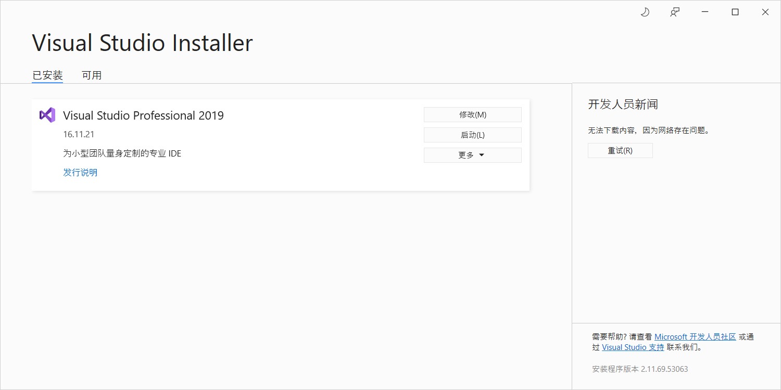
Task: Click installer version text 2.11.69.53063
Action: point(664,369)
